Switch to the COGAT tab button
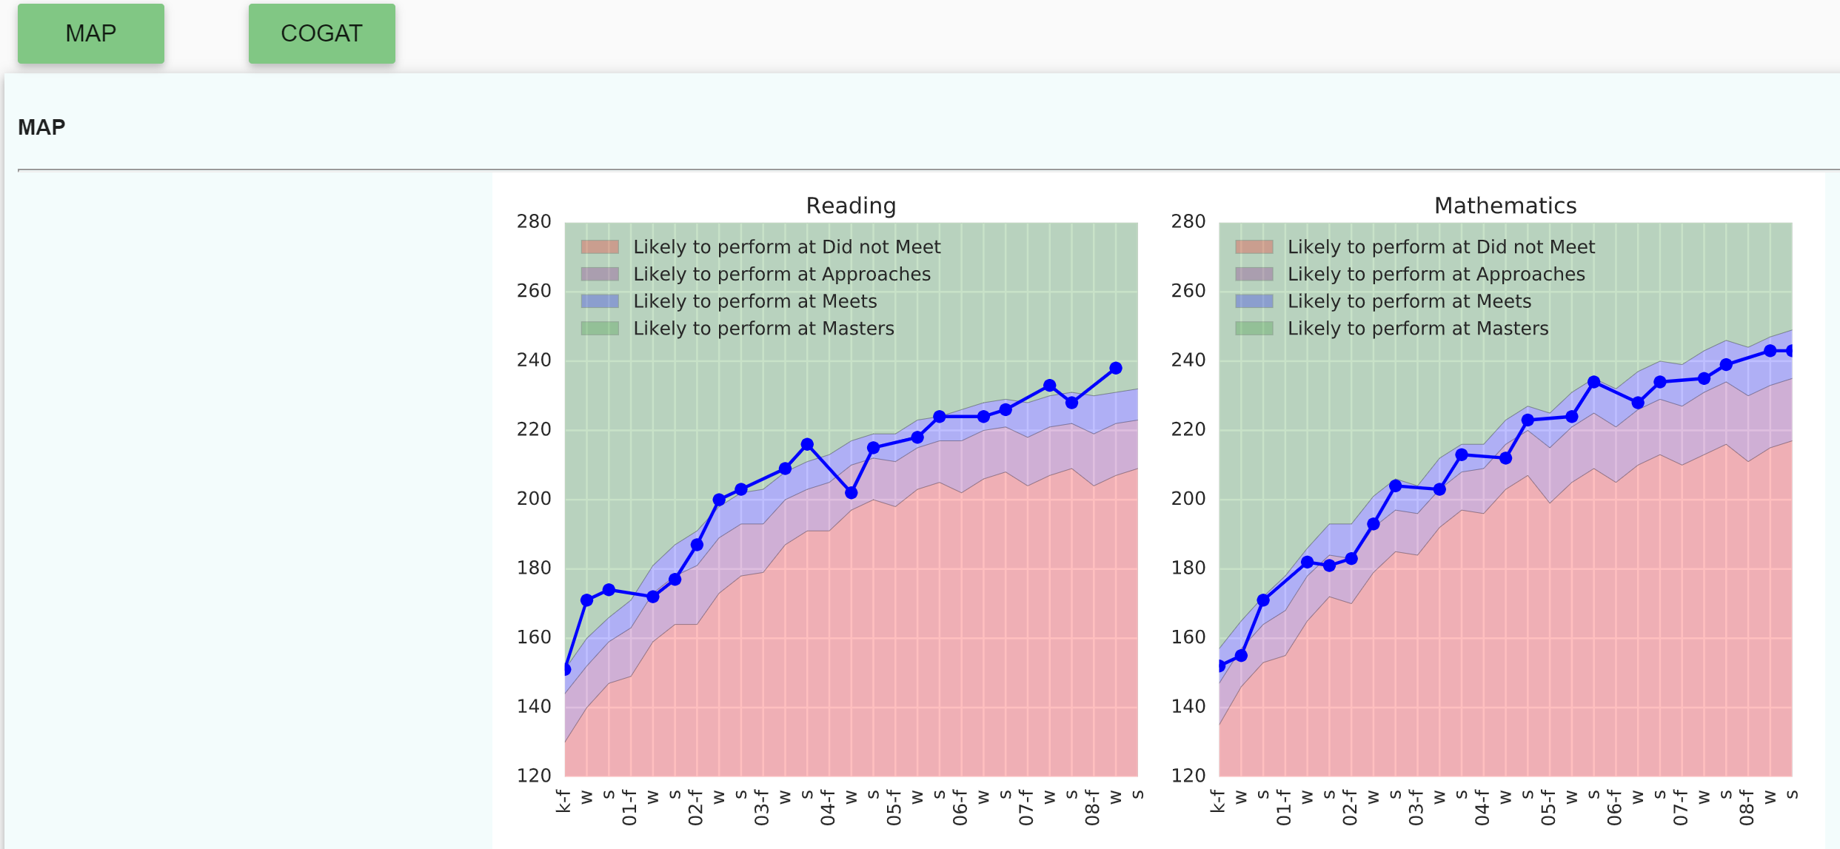This screenshot has height=849, width=1840. point(321,33)
